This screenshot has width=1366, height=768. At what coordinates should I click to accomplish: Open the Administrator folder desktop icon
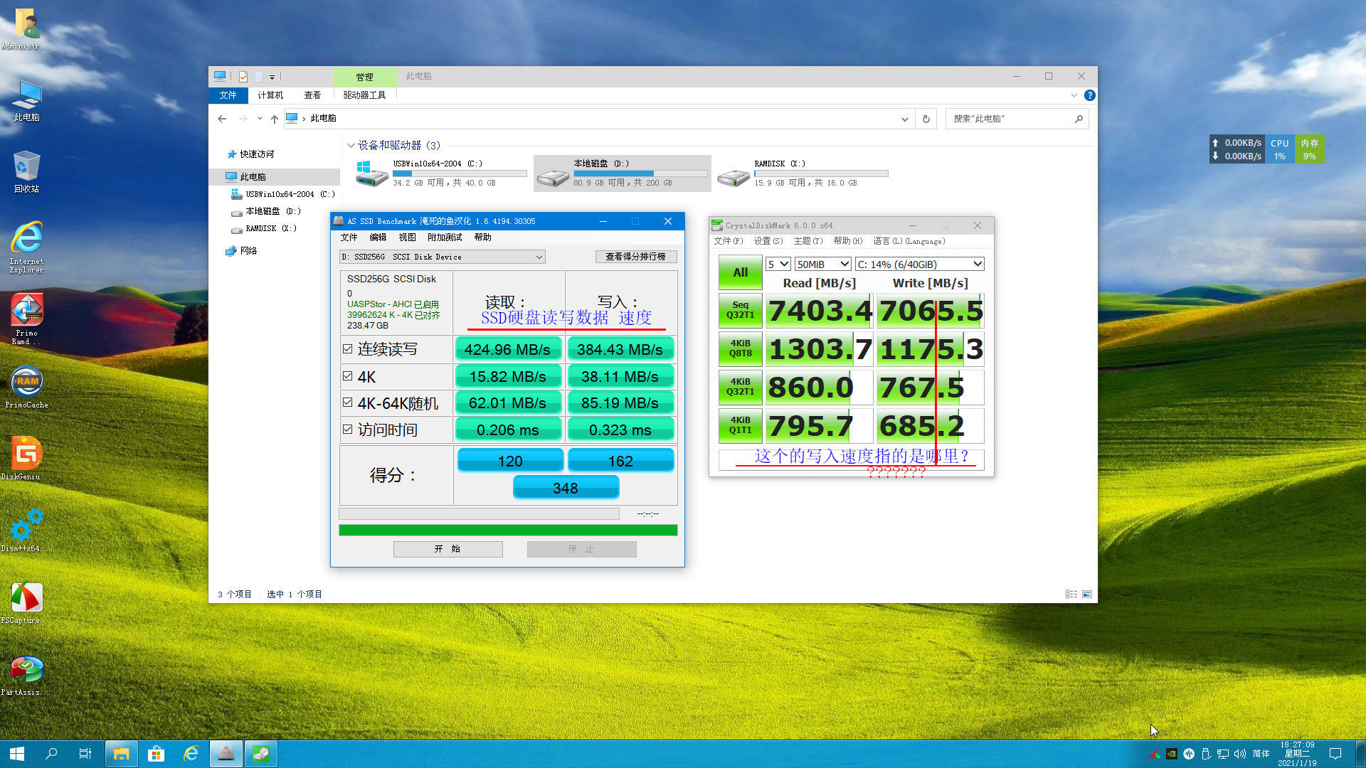27,28
